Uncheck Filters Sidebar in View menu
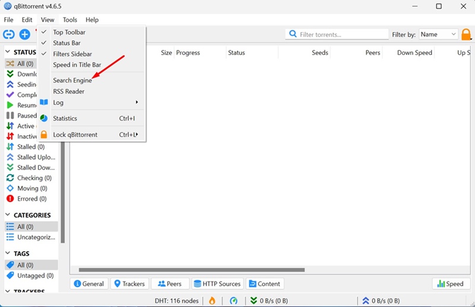This screenshot has height=307, width=475. [92, 54]
